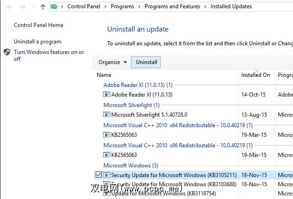Select KB2565063 under x86 Redistributable
This screenshot has width=293, height=199.
(x=124, y=155)
